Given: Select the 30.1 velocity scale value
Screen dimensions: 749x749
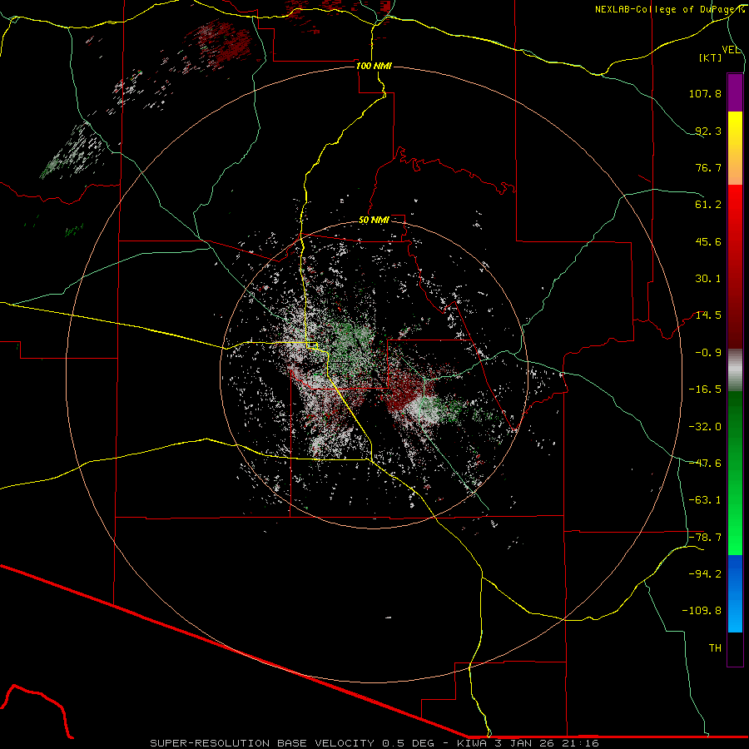Looking at the screenshot, I should click(708, 279).
